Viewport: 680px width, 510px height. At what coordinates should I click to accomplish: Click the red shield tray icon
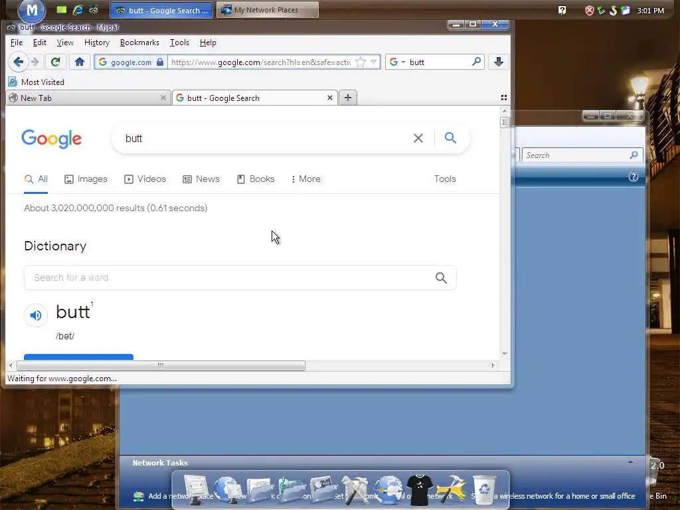[x=589, y=11]
